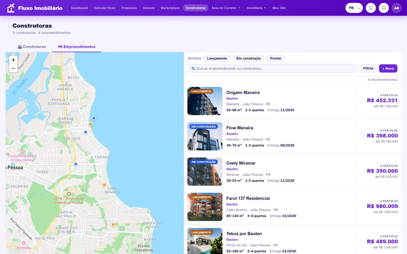Open Imóveis in the navigation
This screenshot has height=254, width=407.
click(x=149, y=8)
